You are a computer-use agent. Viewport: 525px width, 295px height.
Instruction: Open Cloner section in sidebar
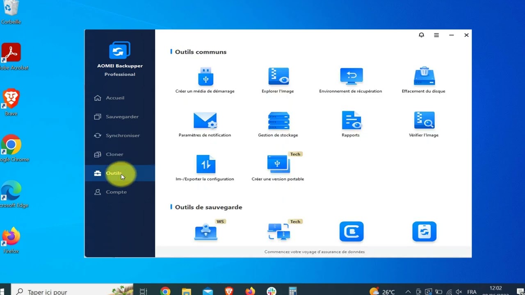[120, 154]
